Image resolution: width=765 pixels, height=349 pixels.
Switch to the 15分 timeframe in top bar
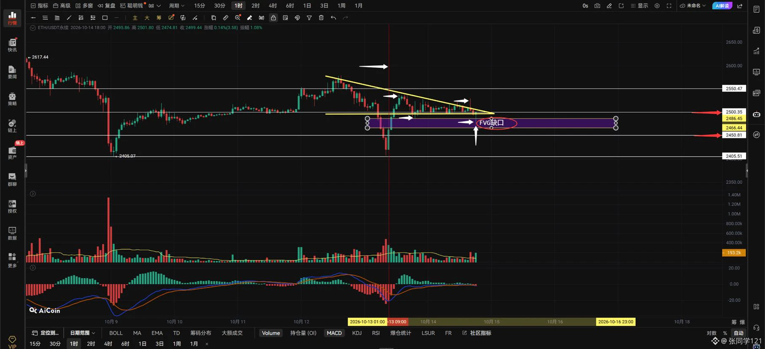(199, 6)
